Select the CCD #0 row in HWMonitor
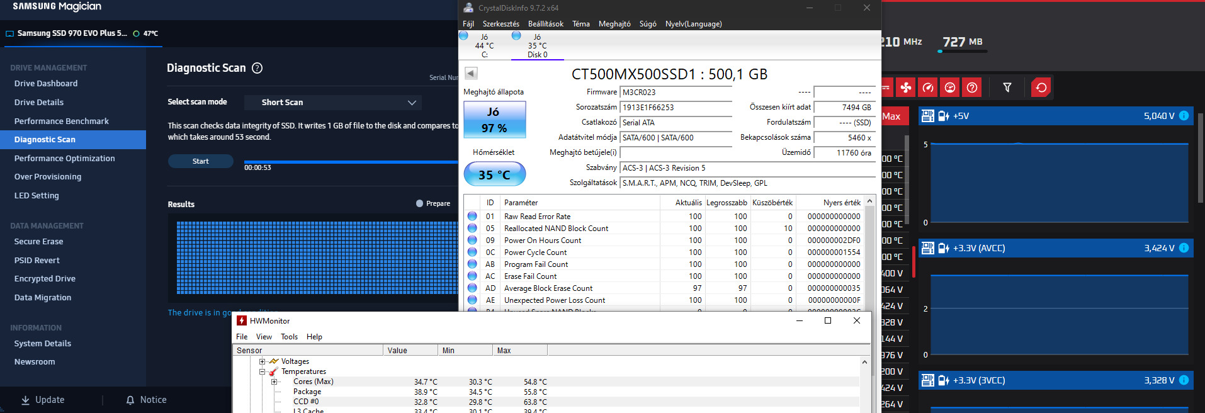The height and width of the screenshot is (413, 1205). coord(546,402)
